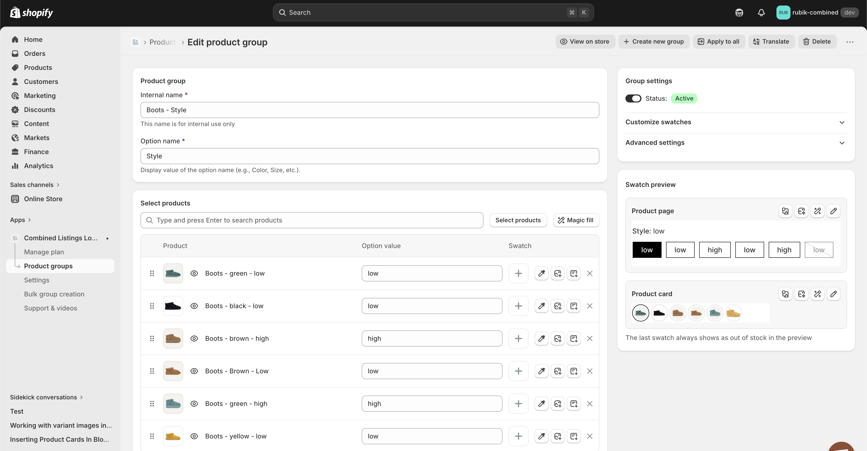Select the eyedropper for Boots - green - low
This screenshot has height=451, width=867.
tap(542, 273)
